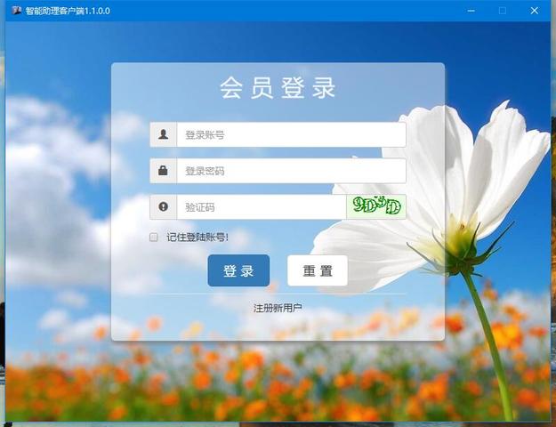Viewport: 556px width, 427px height.
Task: Refresh the green captcha image
Action: tap(376, 206)
